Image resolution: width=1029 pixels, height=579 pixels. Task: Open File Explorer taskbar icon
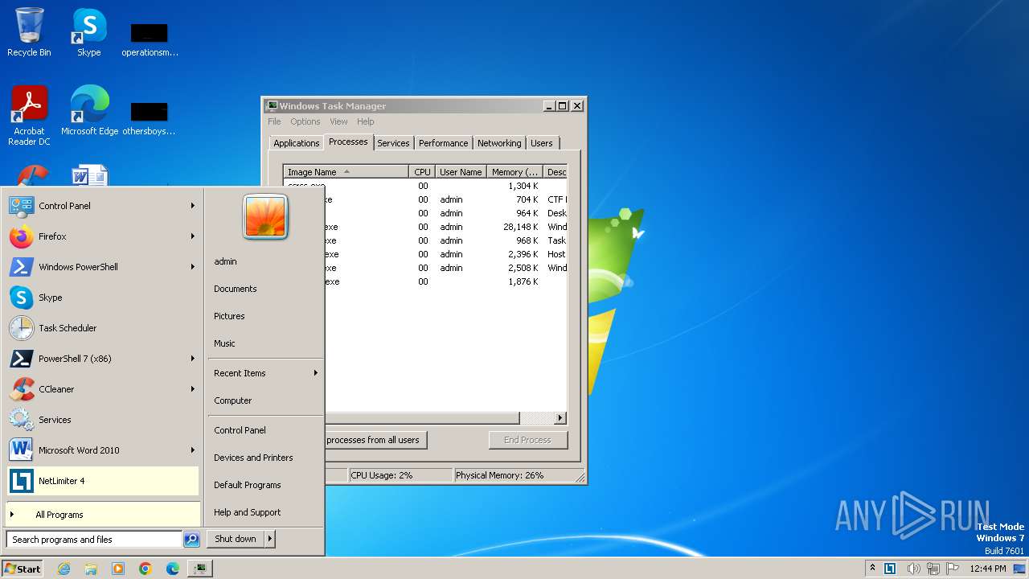click(91, 569)
